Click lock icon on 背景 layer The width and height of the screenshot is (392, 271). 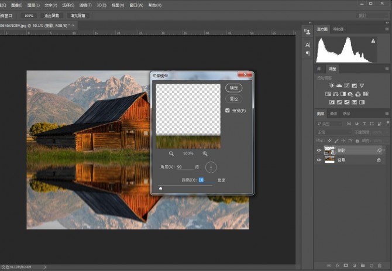point(379,159)
